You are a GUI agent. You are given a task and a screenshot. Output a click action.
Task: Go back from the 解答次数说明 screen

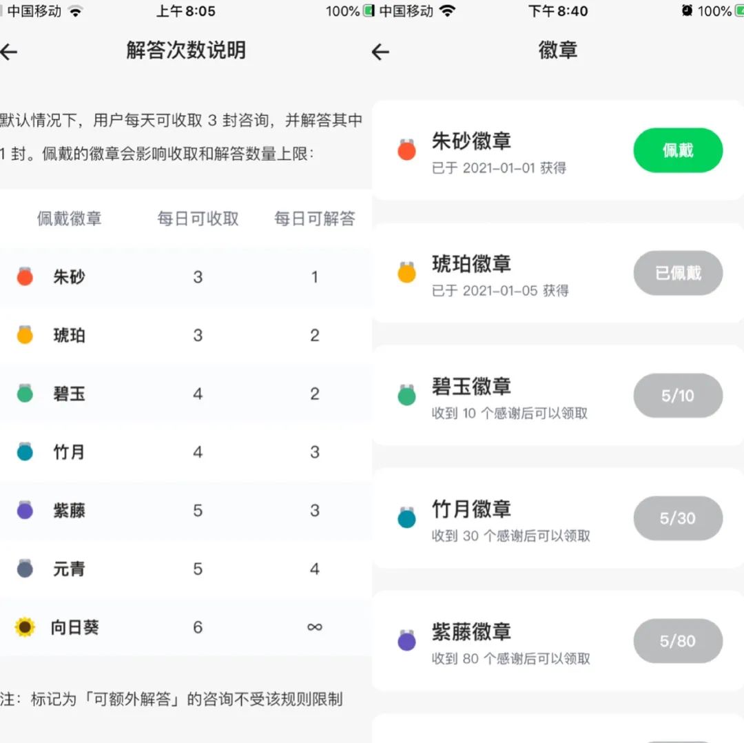[x=8, y=52]
